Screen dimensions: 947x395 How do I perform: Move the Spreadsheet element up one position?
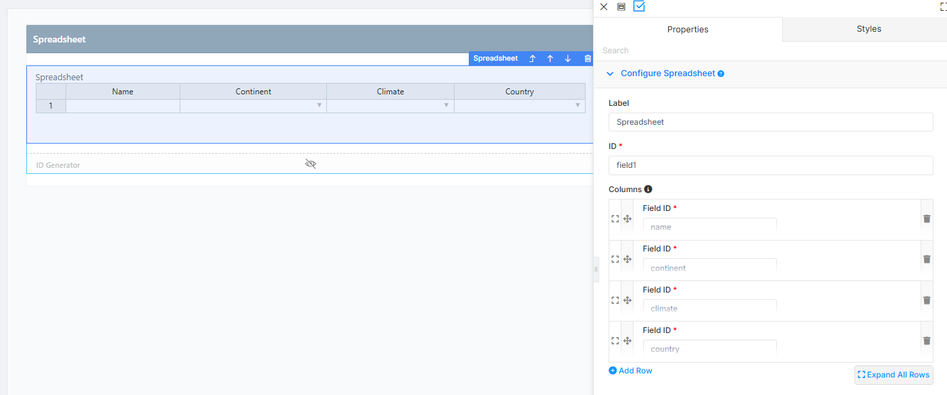tap(550, 59)
